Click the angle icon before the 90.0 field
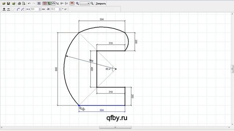Image resolution: width=234 pixels, height=131 pixels. click(48, 9)
